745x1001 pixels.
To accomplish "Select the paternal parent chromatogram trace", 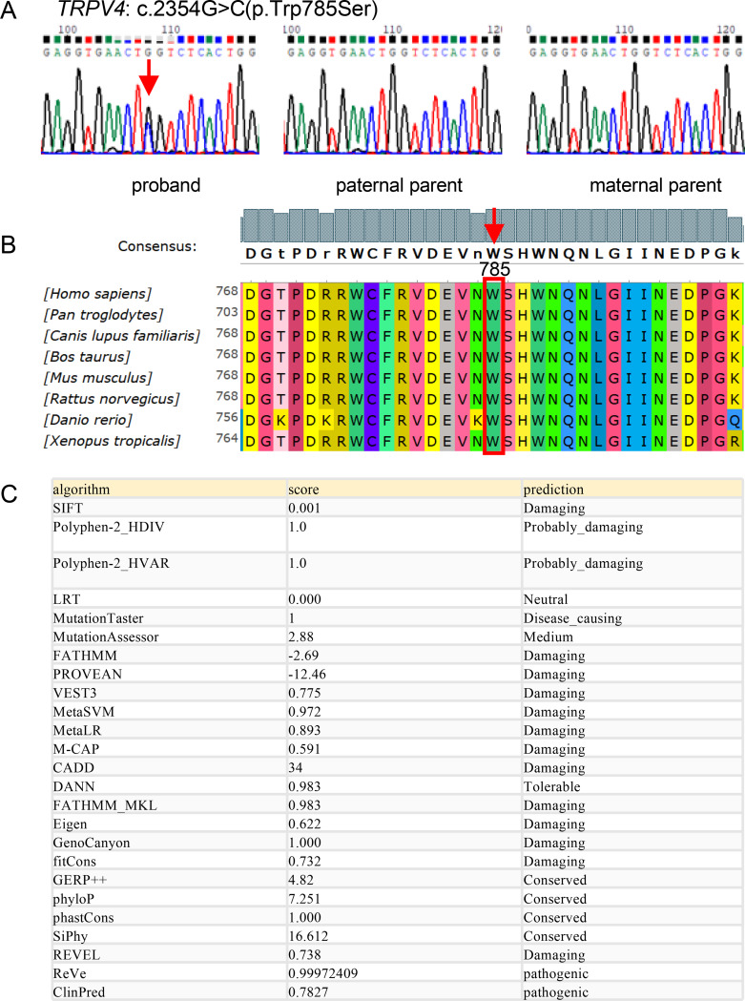I will pyautogui.click(x=393, y=109).
